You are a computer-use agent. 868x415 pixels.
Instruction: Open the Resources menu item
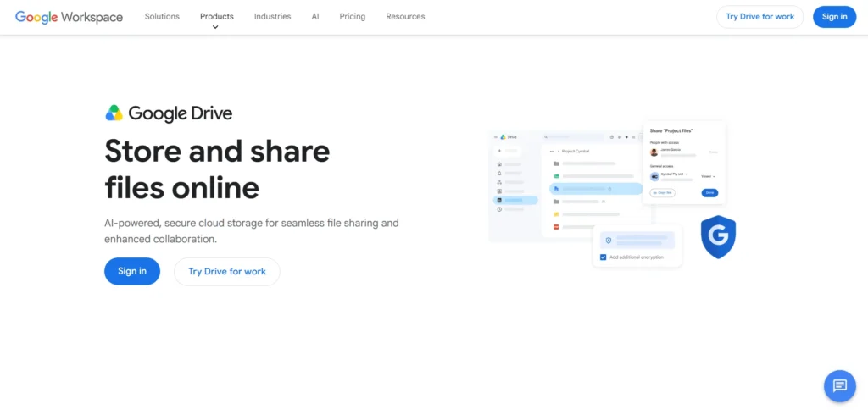pyautogui.click(x=405, y=17)
